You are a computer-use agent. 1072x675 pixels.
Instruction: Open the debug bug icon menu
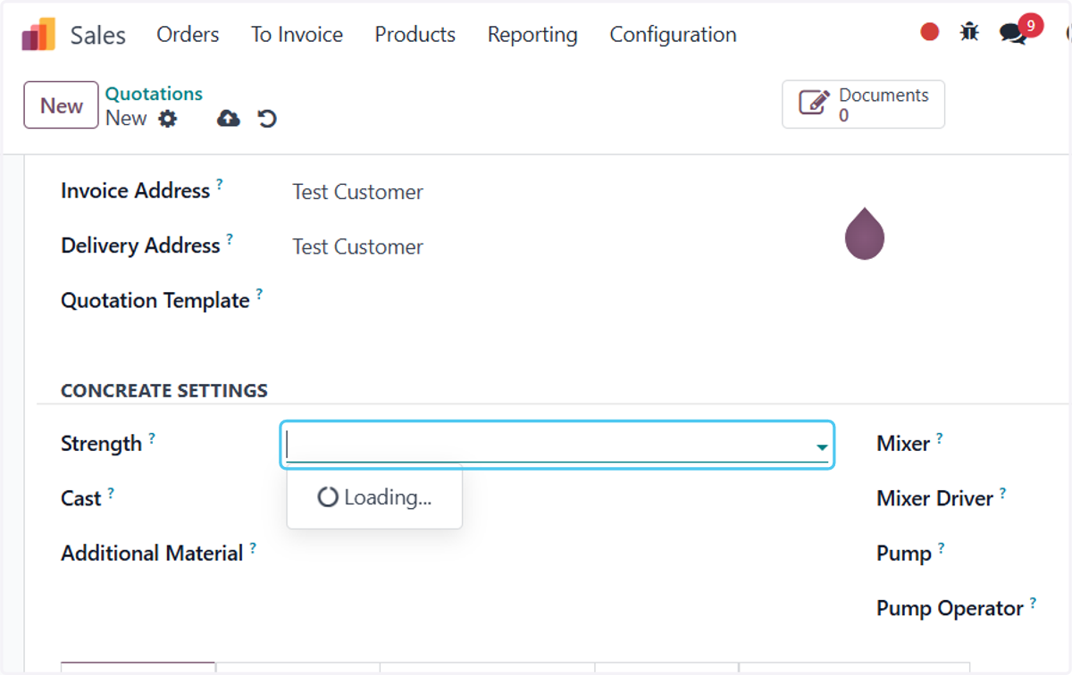pyautogui.click(x=969, y=32)
